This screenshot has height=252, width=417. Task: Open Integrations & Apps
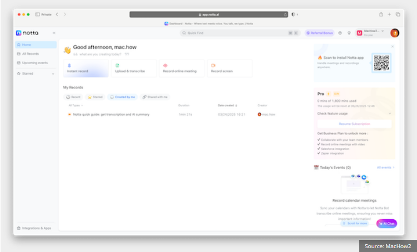34,228
